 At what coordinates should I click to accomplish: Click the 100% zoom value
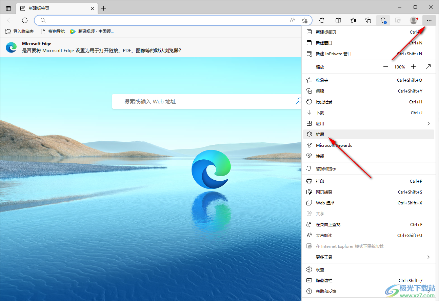[399, 67]
